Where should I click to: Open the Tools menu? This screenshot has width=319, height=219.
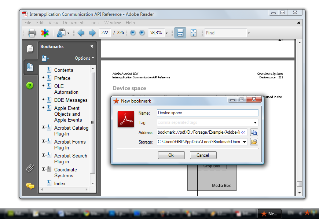tap(94, 23)
